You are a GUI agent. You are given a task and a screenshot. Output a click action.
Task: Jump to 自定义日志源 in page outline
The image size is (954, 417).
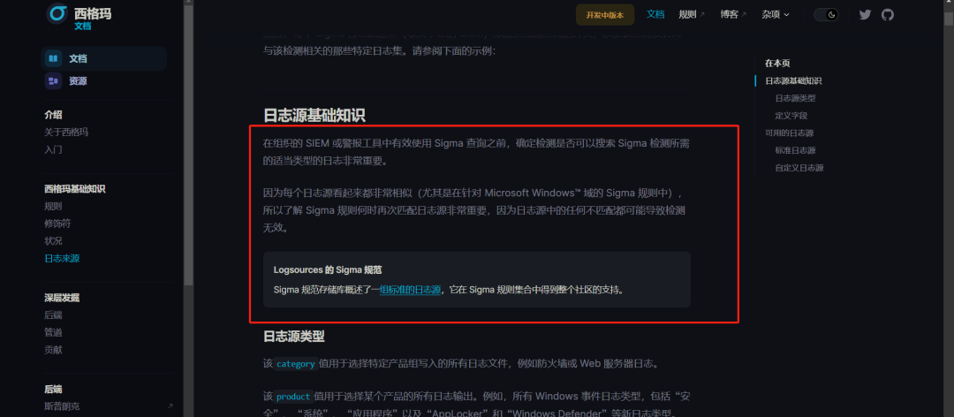point(799,167)
